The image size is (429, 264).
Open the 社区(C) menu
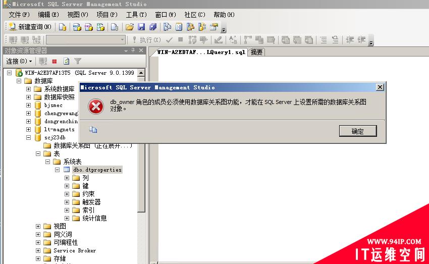194,15
